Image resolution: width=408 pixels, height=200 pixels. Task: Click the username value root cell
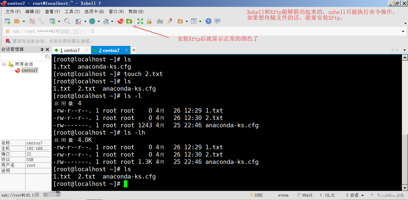pyautogui.click(x=38, y=165)
